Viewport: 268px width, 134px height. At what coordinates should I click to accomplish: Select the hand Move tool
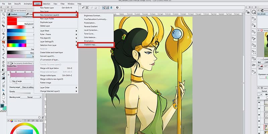click(x=3, y=18)
